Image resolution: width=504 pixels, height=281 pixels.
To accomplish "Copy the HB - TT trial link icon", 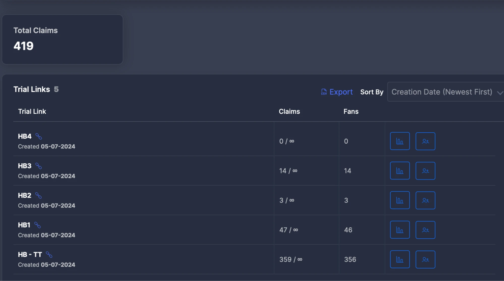I will 49,254.
